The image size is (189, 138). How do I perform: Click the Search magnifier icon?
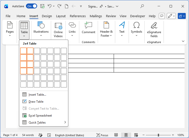[142, 6]
